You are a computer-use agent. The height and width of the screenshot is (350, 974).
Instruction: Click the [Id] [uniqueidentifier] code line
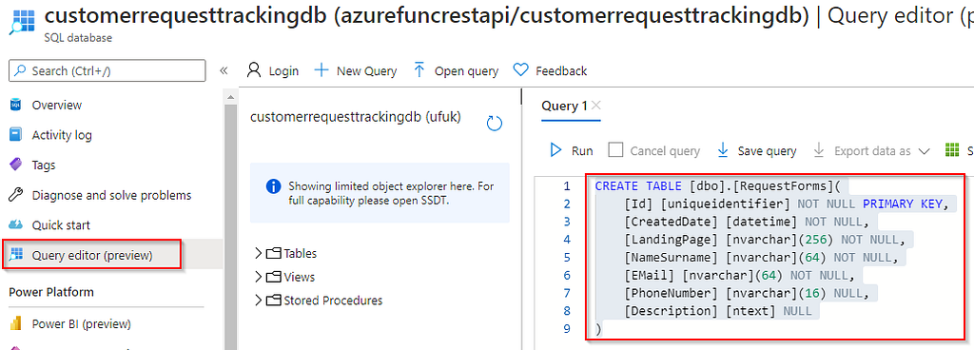(x=787, y=204)
